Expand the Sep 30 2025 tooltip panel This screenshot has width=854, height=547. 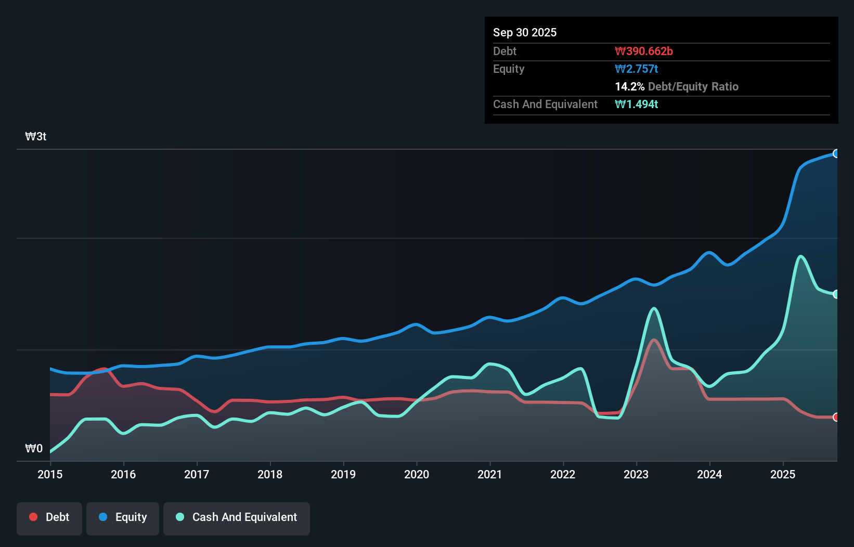(525, 32)
